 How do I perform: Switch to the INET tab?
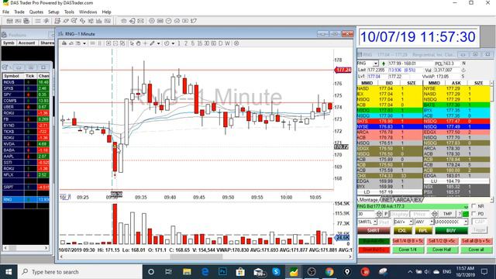point(387,200)
